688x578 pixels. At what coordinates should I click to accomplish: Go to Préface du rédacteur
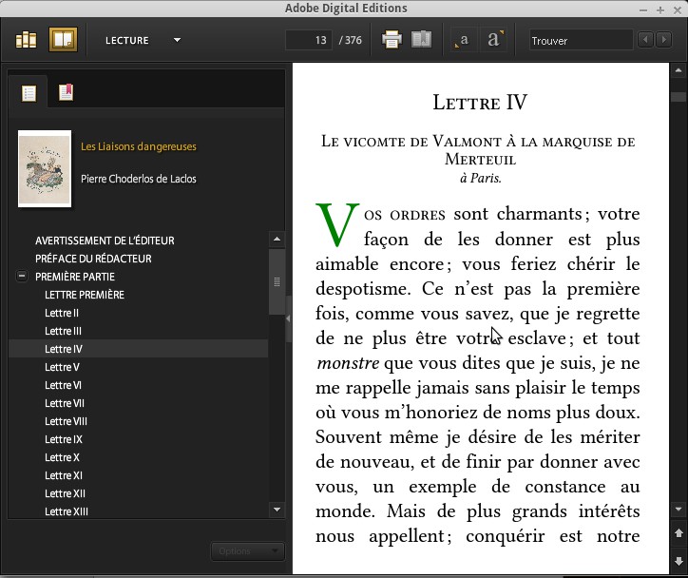(x=93, y=259)
